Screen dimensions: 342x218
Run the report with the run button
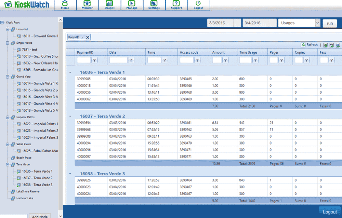pos(330,23)
